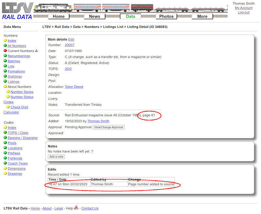
Task: Click the warning triangle next to Help footer
Action: [76, 207]
